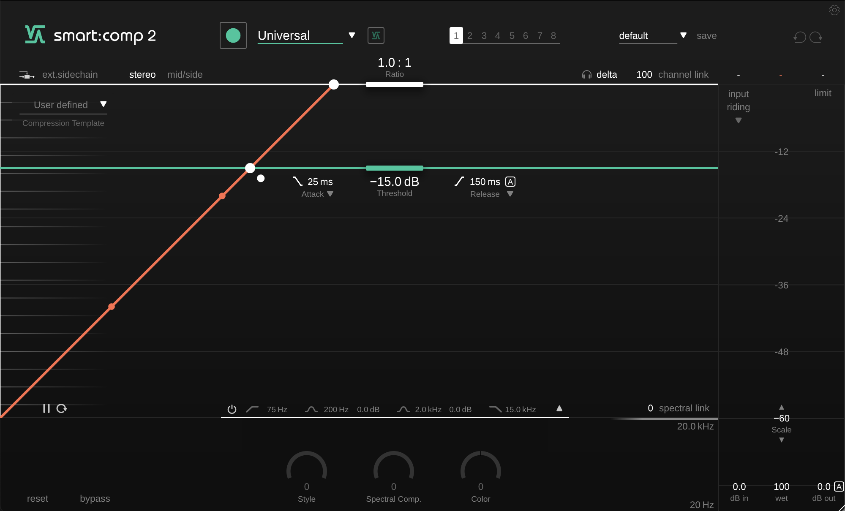Click the green threshold slider handle

[x=394, y=168]
